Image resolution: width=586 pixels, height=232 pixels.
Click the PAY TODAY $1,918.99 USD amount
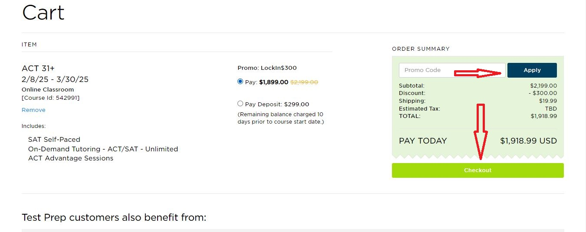click(528, 141)
